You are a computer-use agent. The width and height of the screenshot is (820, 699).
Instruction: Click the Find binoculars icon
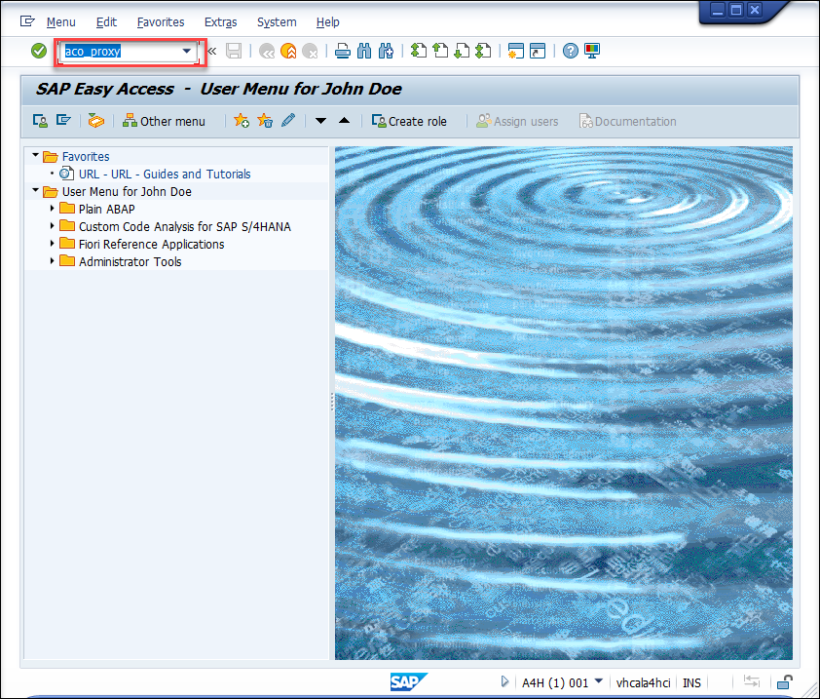click(x=364, y=51)
